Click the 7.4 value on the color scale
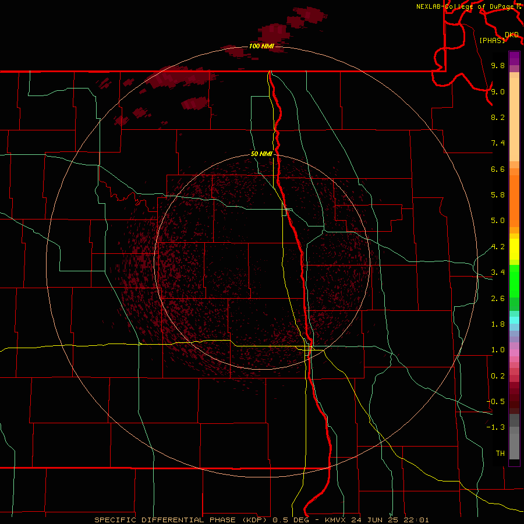 point(498,143)
